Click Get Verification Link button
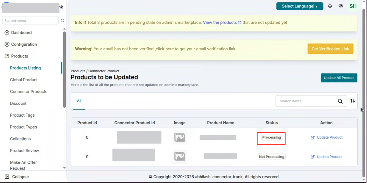The width and height of the screenshot is (367, 183). click(x=330, y=49)
